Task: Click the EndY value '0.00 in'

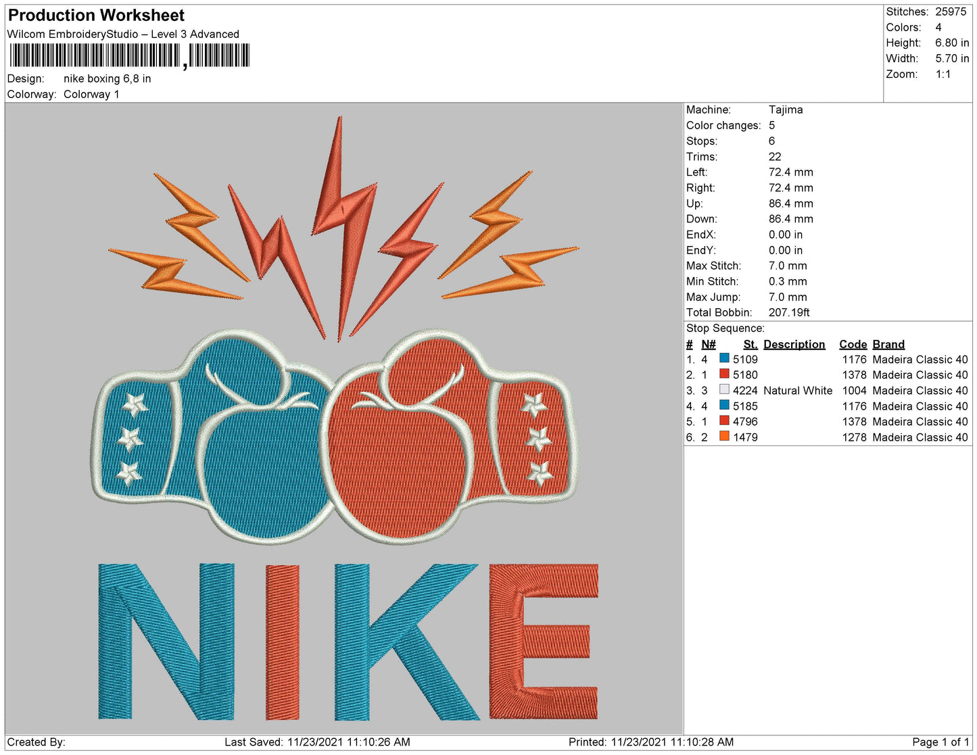Action: click(786, 250)
